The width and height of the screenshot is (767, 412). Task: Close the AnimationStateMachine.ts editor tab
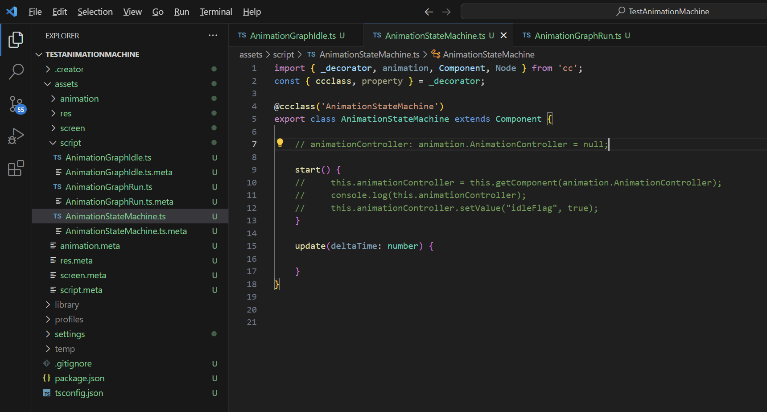click(x=503, y=36)
